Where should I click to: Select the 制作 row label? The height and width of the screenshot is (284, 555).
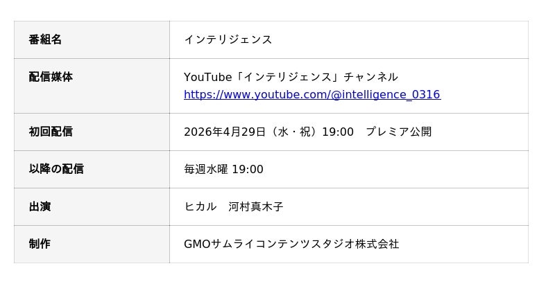(x=40, y=244)
